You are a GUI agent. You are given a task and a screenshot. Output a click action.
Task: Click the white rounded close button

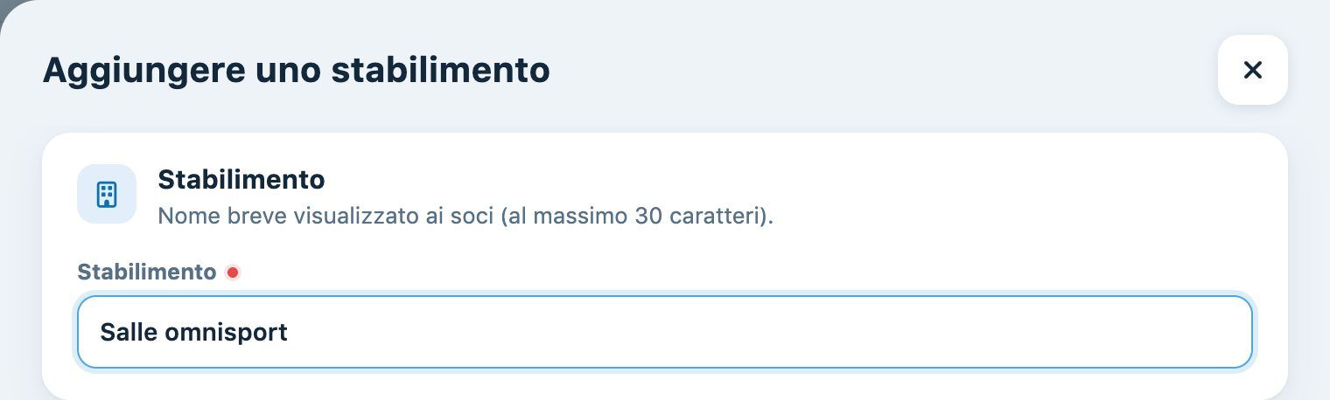click(x=1252, y=70)
